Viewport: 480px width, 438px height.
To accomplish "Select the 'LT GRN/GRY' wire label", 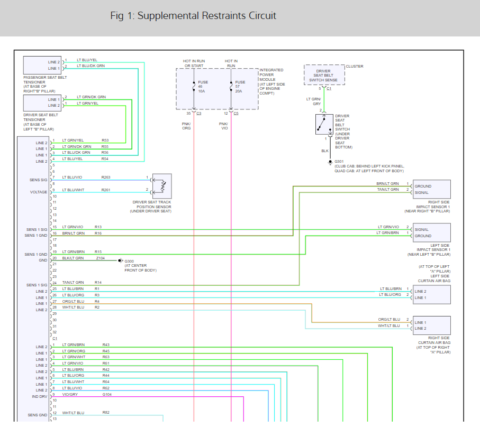I will coord(314,101).
